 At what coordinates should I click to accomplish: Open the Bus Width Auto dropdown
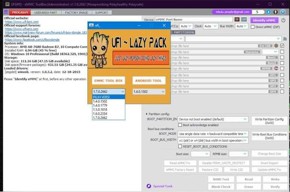[x=242, y=26]
